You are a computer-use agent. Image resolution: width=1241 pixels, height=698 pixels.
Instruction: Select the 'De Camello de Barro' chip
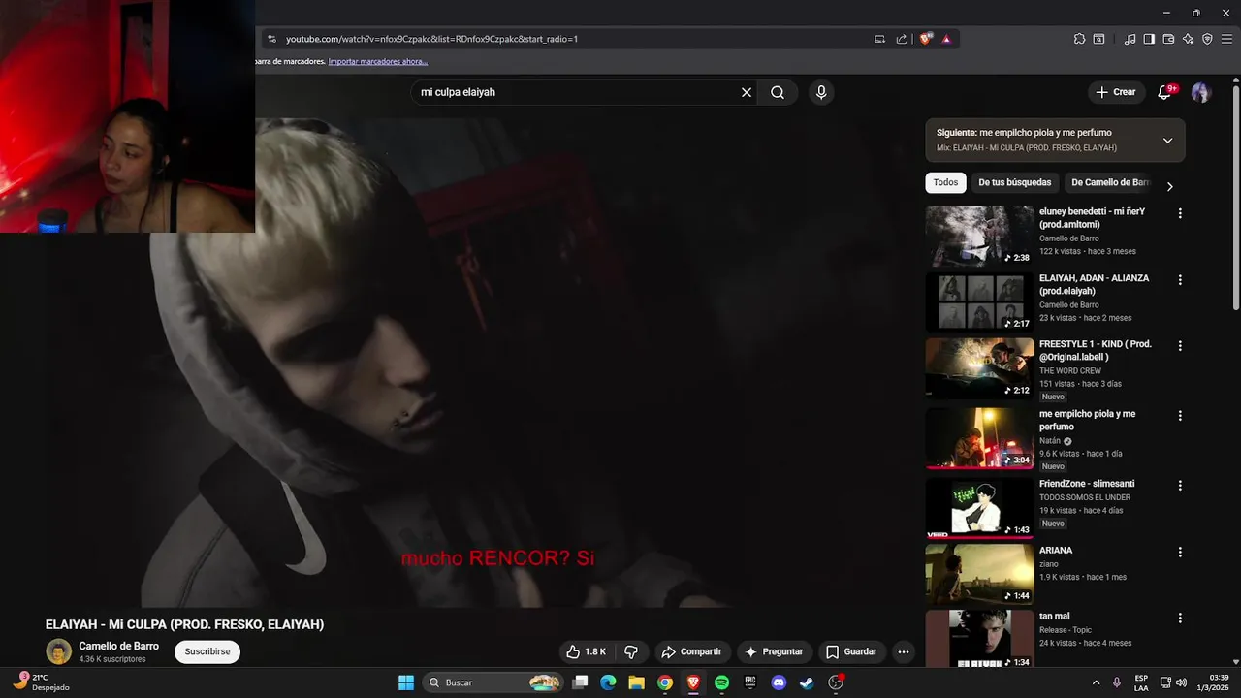click(x=1109, y=182)
